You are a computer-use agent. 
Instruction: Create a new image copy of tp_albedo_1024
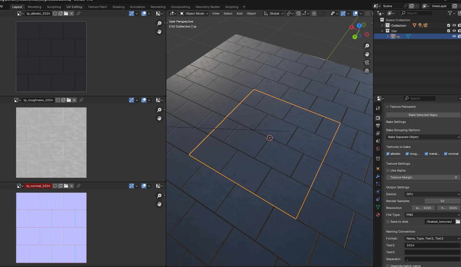61,13
